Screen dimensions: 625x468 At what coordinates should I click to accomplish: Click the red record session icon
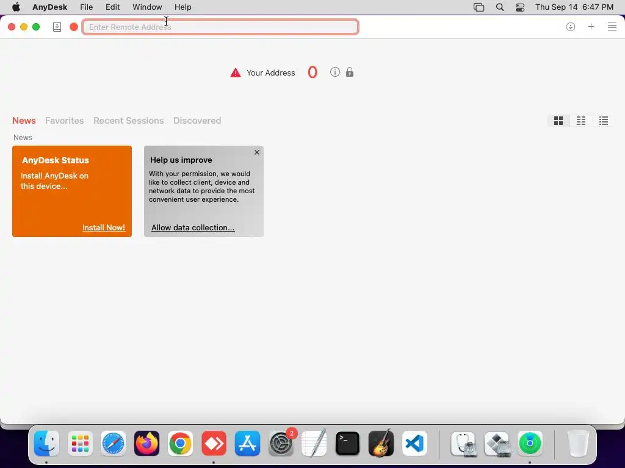(x=74, y=27)
